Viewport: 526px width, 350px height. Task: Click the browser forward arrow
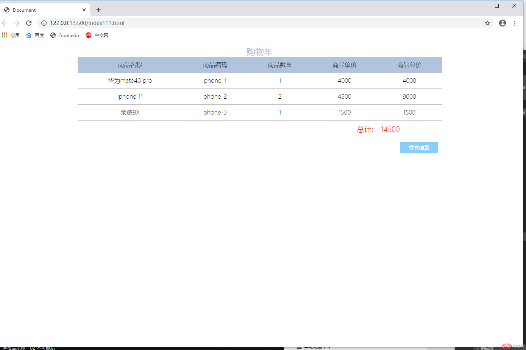pyautogui.click(x=17, y=23)
